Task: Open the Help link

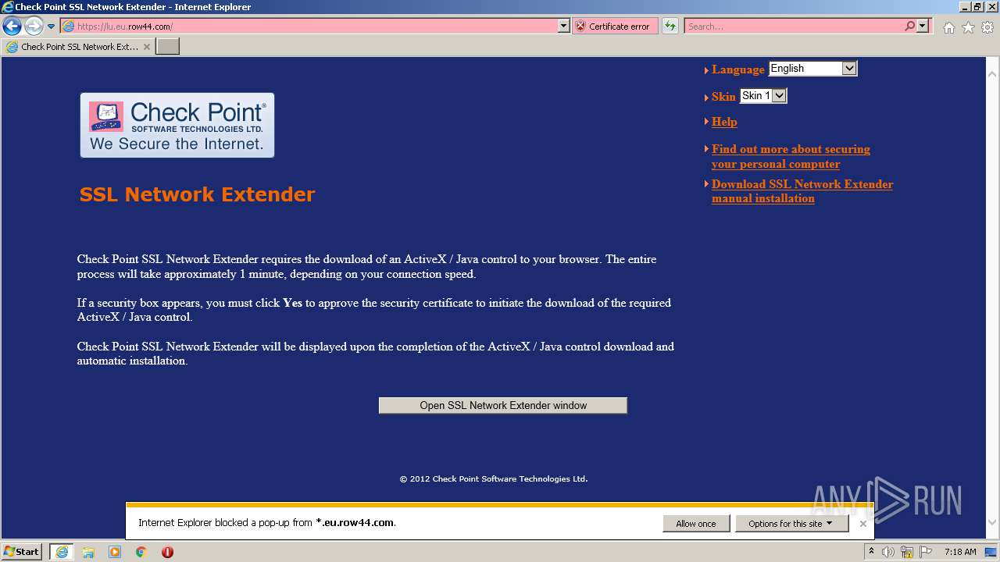Action: 724,122
